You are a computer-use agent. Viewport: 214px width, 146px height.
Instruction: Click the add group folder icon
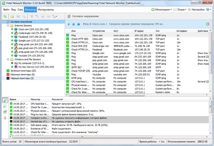tap(11, 16)
